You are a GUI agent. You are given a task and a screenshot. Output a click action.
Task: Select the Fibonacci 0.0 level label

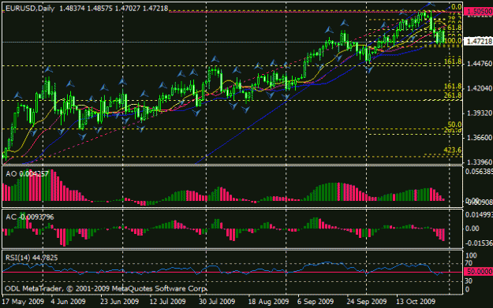pos(456,6)
